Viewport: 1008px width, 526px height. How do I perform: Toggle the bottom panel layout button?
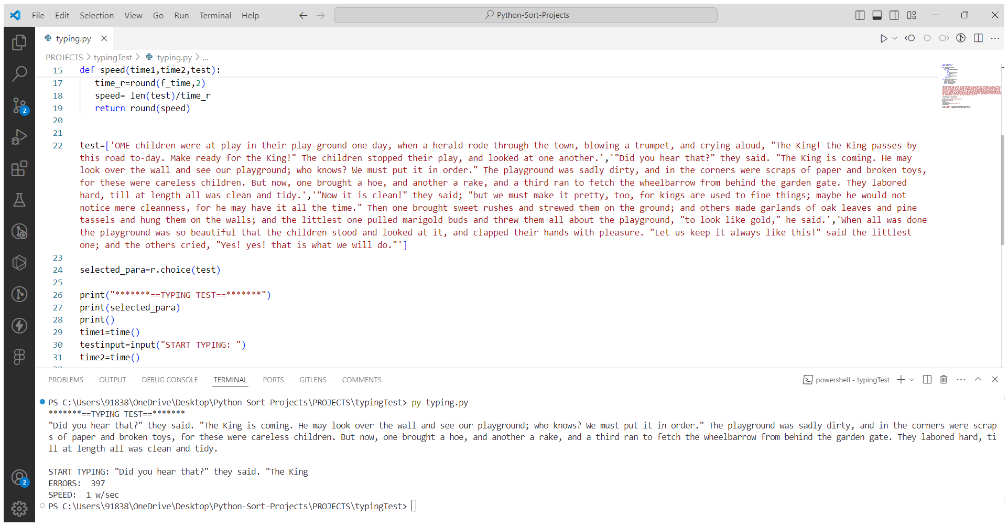click(x=877, y=15)
